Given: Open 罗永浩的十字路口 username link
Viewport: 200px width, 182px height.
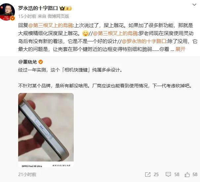Looking at the screenshot, I should point(38,8).
